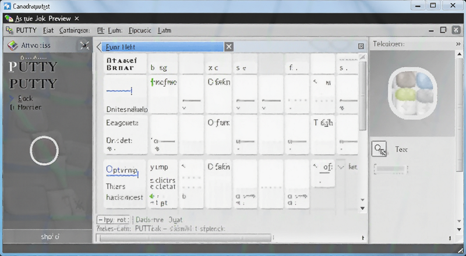Expand the Telcaixeri panel double chevron

(458, 44)
